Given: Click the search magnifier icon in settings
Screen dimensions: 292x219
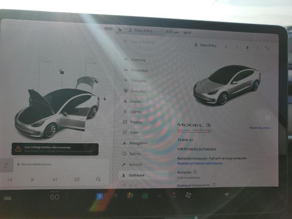Looking at the screenshot, I should coord(126,42).
